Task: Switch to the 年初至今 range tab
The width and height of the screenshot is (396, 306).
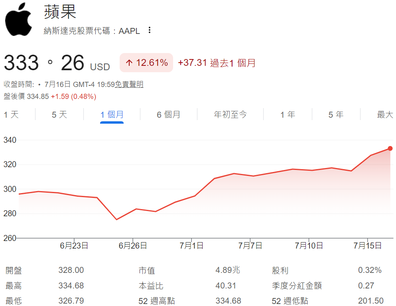Action: pos(230,115)
